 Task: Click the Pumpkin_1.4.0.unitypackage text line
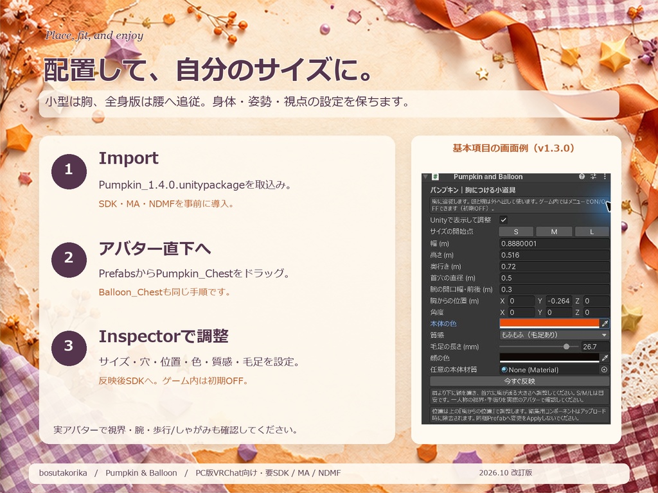[195, 185]
